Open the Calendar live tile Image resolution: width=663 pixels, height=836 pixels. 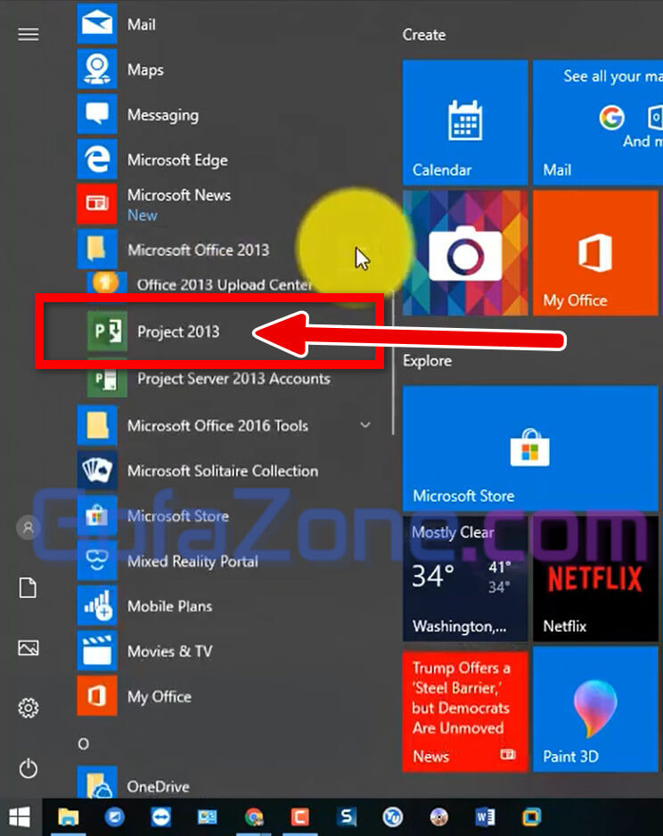(464, 122)
